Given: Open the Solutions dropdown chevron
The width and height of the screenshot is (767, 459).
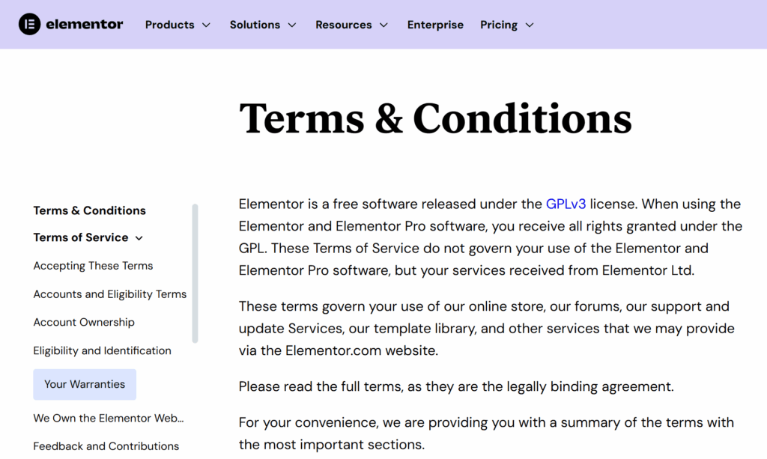Looking at the screenshot, I should click(292, 25).
